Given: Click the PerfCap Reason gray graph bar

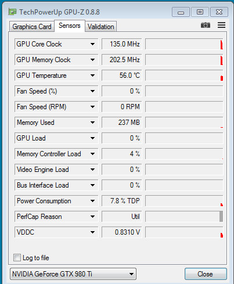Looking at the screenshot, I should click(221, 217).
